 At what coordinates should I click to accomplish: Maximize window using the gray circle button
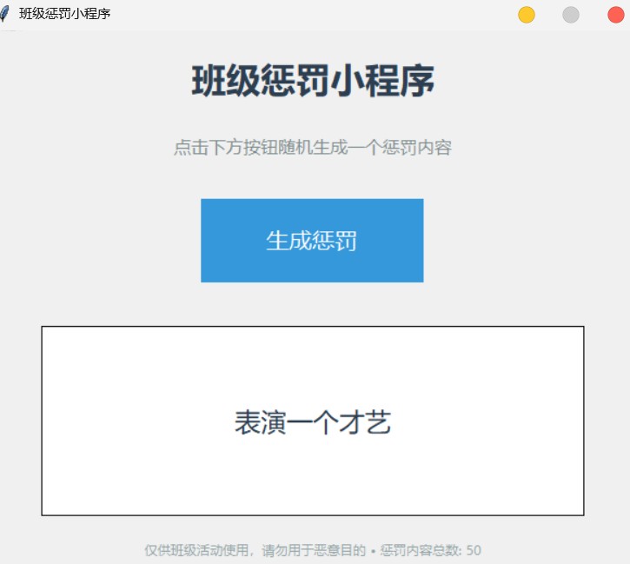[571, 15]
